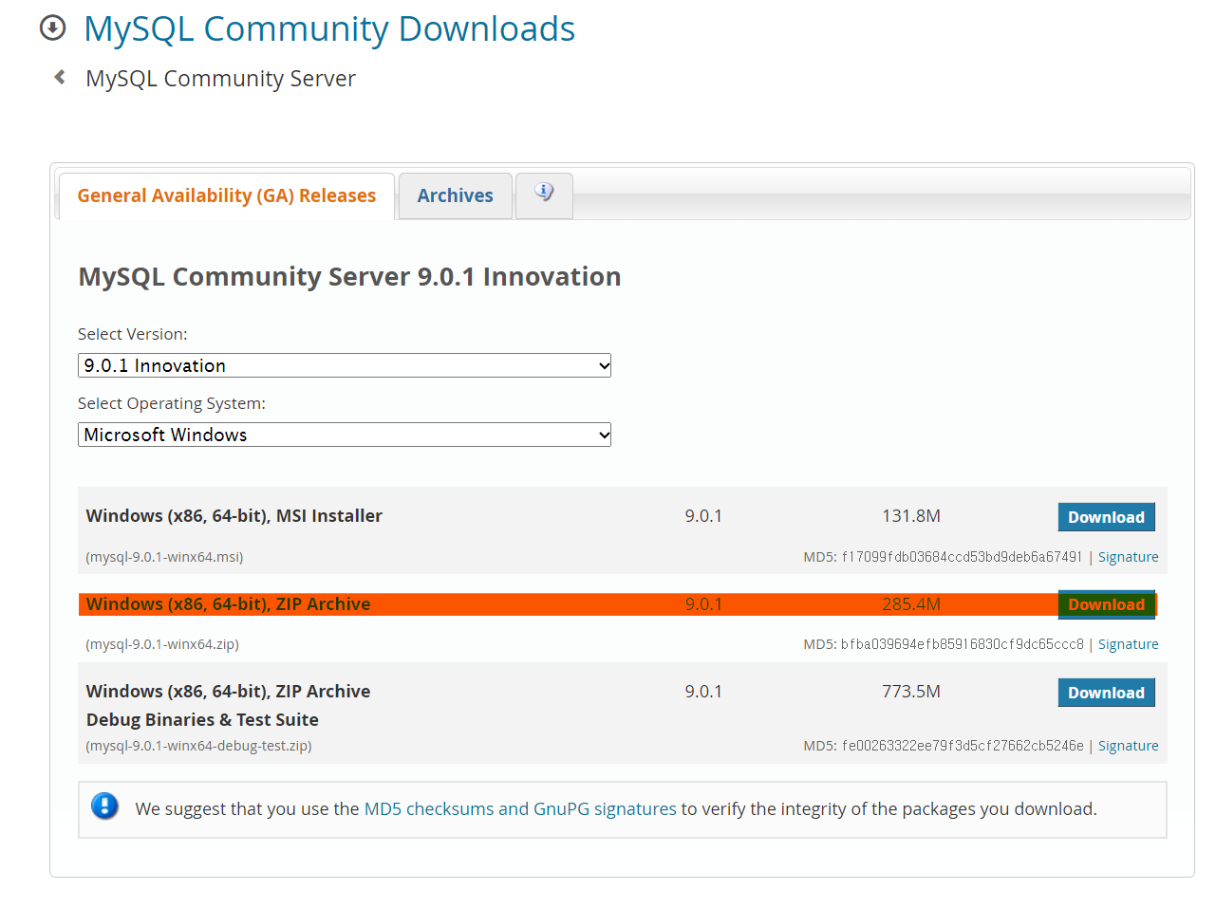Screen dimensions: 1216x908
Task: Click version 9.0.1 in MSI Installer row
Action: click(x=703, y=516)
